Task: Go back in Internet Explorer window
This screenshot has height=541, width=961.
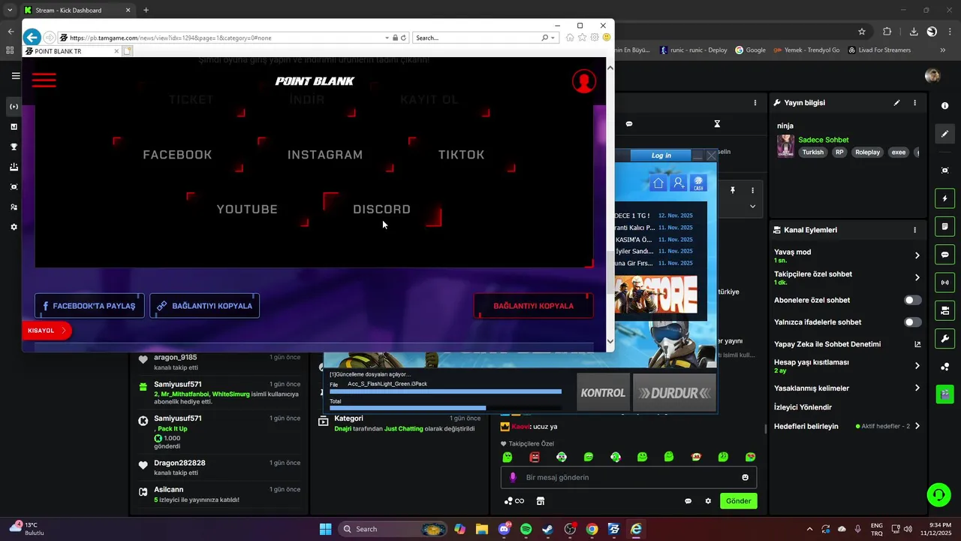Action: [32, 38]
